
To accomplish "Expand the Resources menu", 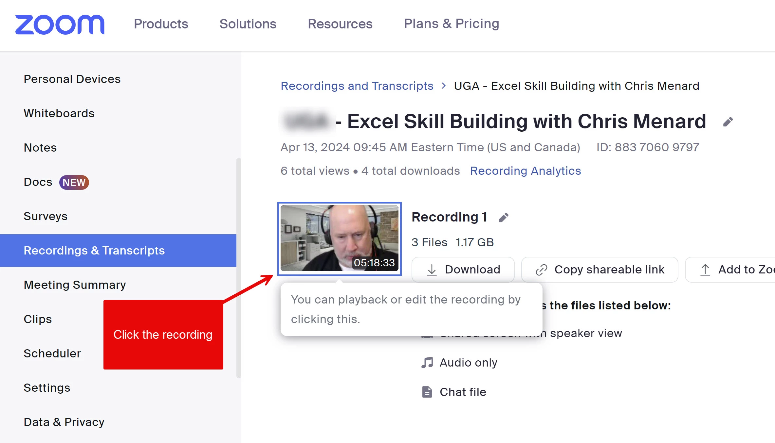I will coord(340,24).
